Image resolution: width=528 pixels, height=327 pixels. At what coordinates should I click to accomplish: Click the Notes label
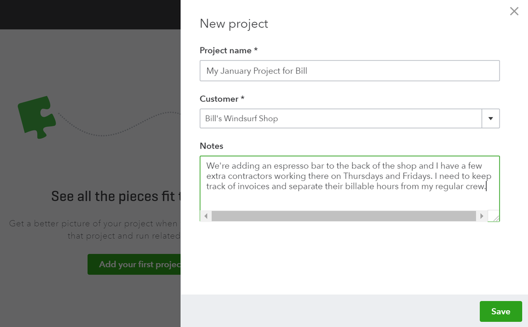(x=211, y=146)
